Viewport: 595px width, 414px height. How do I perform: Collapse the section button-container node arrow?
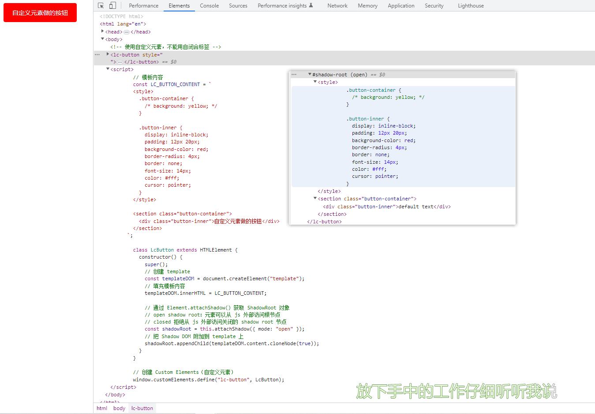tap(315, 198)
